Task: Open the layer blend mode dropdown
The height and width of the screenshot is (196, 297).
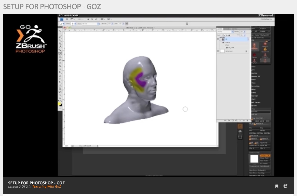Action: [225, 32]
